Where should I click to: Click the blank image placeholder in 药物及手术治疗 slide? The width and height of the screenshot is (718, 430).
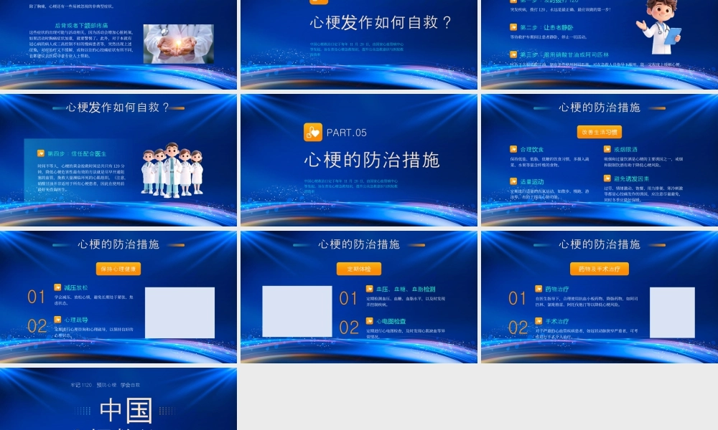coord(672,312)
